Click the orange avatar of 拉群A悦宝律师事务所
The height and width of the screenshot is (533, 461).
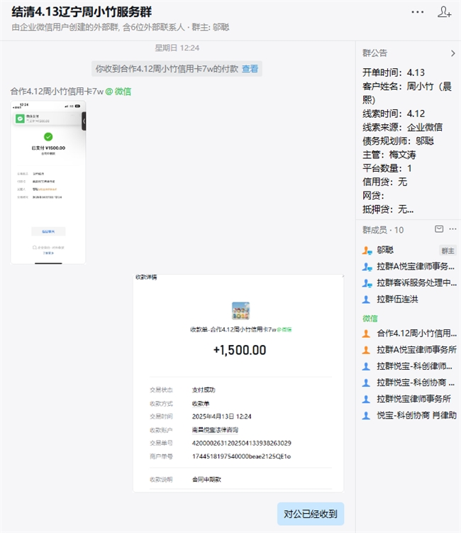pyautogui.click(x=366, y=350)
